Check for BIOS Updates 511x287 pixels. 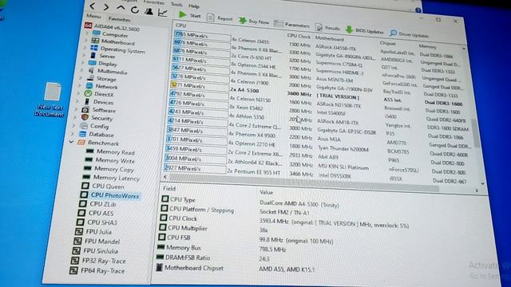click(365, 30)
